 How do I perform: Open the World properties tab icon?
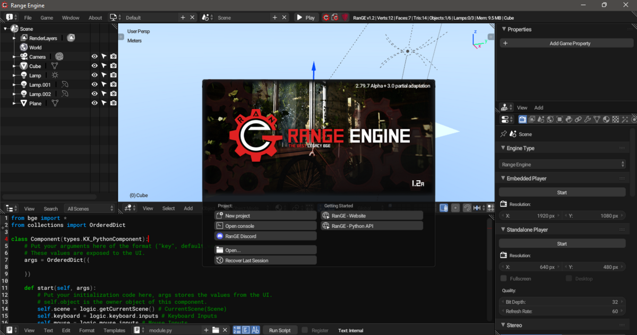550,120
